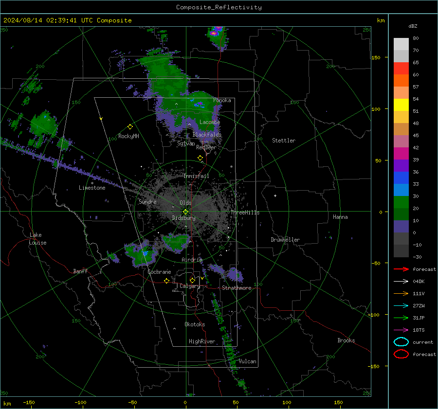This screenshot has height=409, width=438.
Task: Click the intense storm cell near Ponoka
Action: tap(200, 105)
